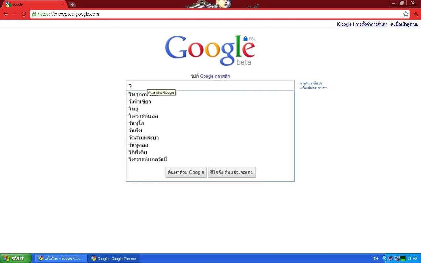Show hidden tray icons with the arrow
The width and height of the screenshot is (421, 263).
(384, 258)
